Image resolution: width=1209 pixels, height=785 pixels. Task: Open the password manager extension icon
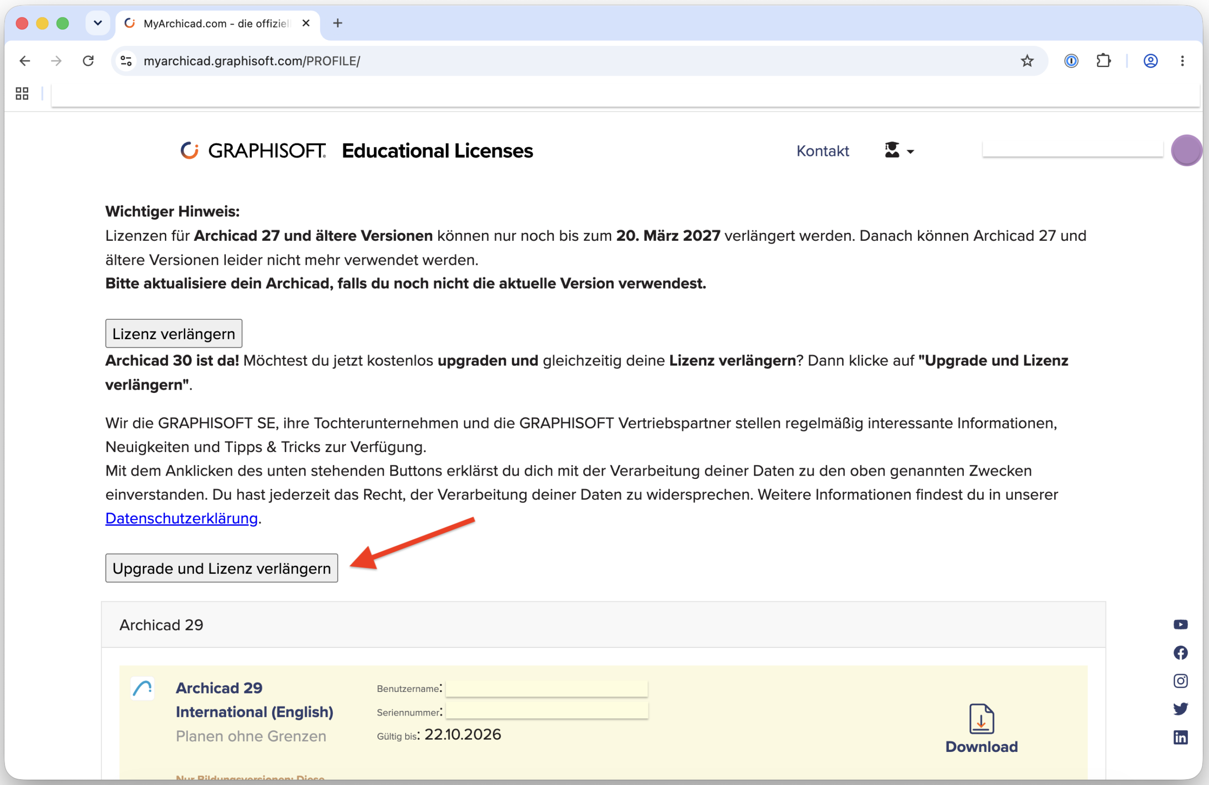[1071, 61]
